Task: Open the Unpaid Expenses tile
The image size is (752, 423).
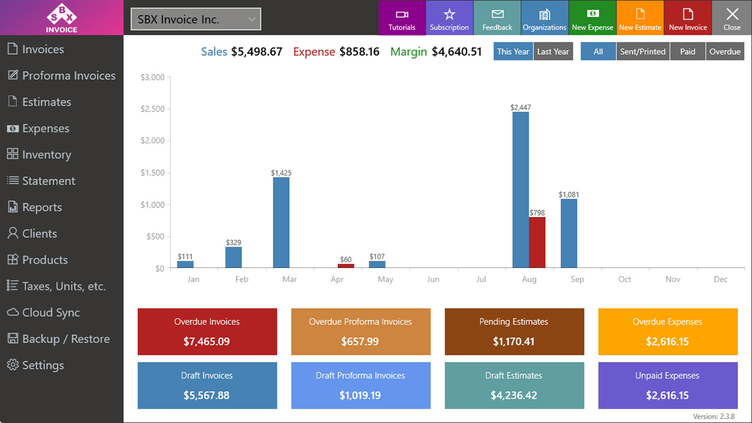Action: click(668, 385)
